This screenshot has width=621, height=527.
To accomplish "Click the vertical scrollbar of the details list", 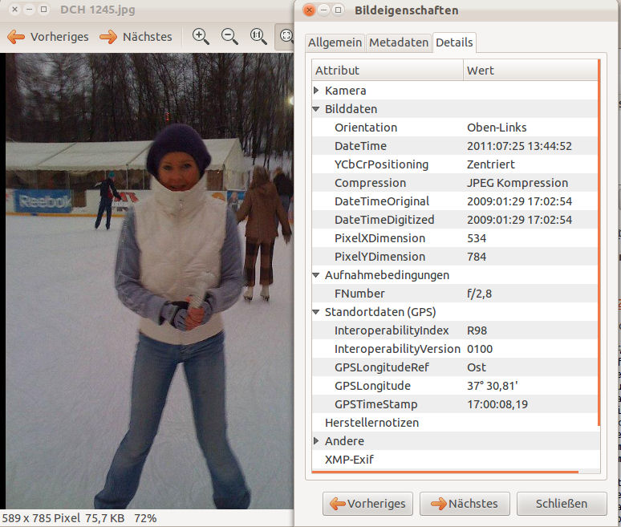I will [x=599, y=243].
